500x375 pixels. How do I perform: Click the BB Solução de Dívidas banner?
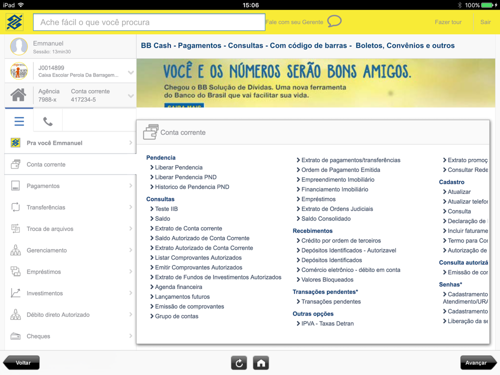tap(315, 82)
